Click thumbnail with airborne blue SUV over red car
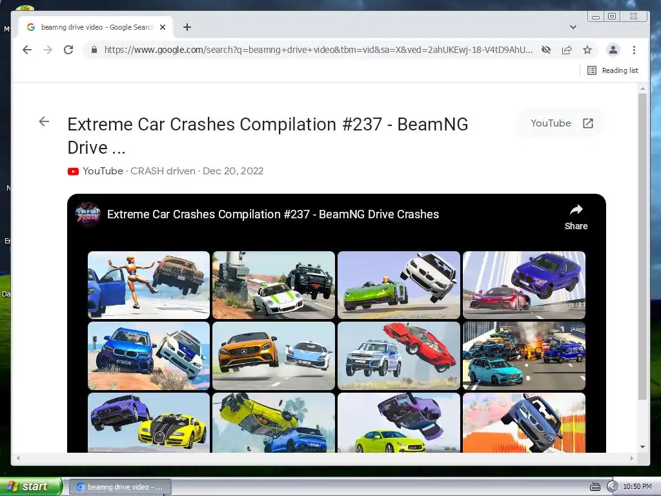 pos(524,285)
